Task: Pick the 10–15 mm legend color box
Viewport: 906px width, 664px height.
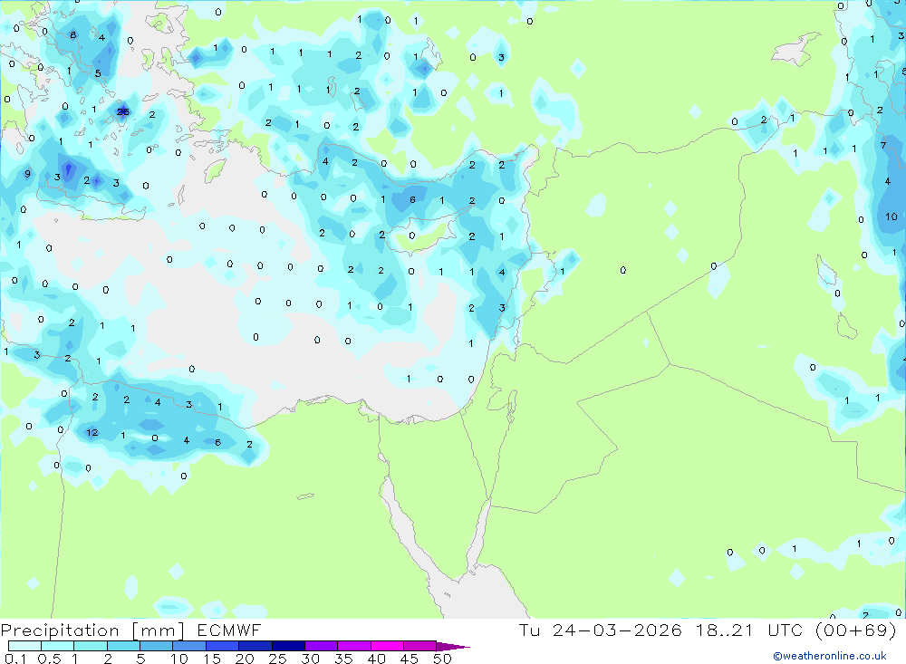Action: (189, 646)
